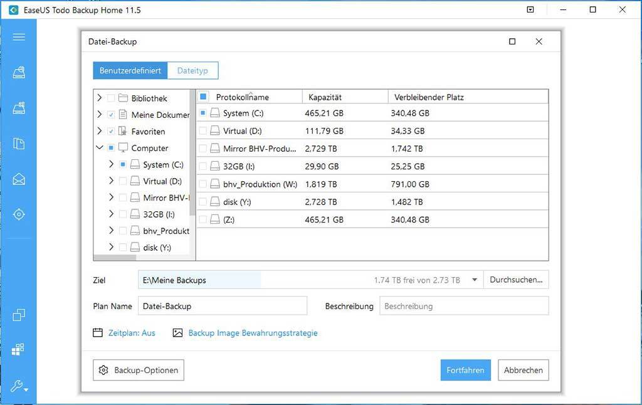Screen dimensions: 642x405
Task: Select the file backup sidebar icon
Action: (x=19, y=144)
